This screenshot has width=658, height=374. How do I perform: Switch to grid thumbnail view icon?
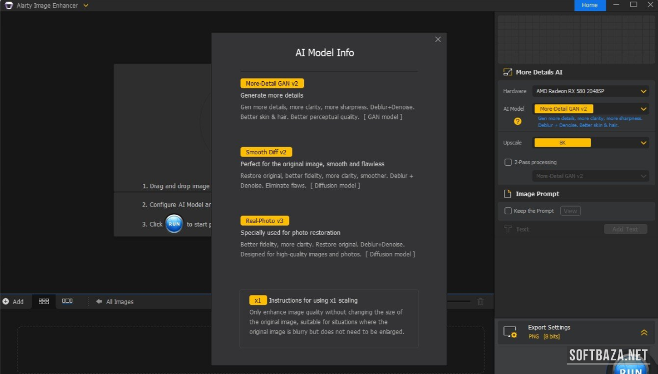click(44, 301)
